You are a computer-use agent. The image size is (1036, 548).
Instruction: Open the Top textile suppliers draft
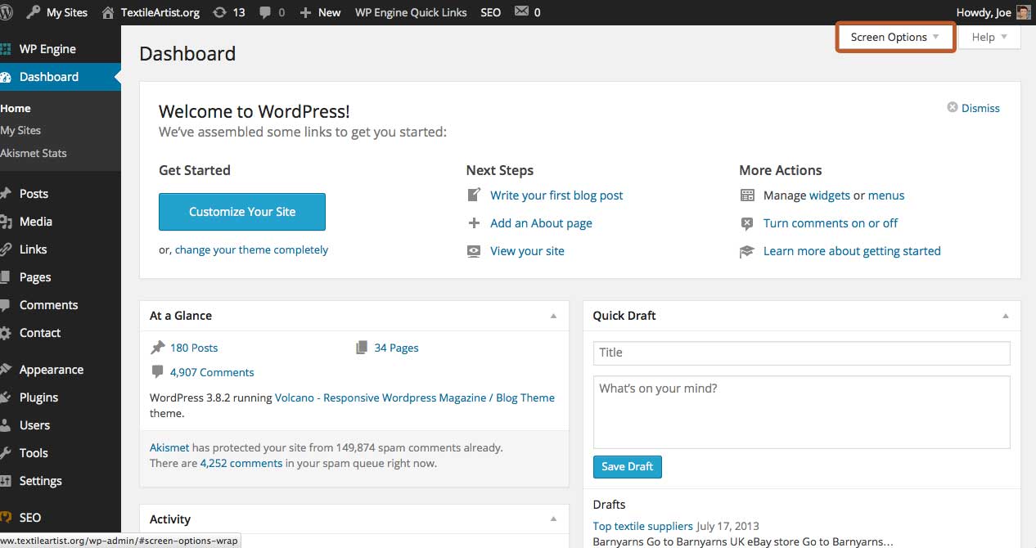point(643,526)
